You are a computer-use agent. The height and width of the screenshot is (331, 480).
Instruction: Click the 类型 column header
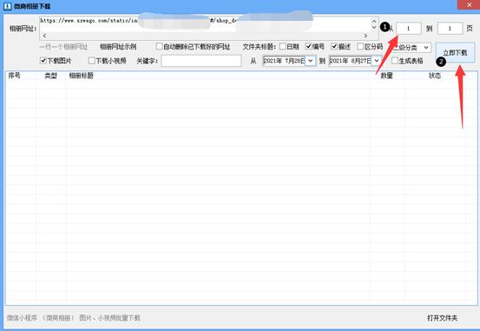pyautogui.click(x=51, y=76)
